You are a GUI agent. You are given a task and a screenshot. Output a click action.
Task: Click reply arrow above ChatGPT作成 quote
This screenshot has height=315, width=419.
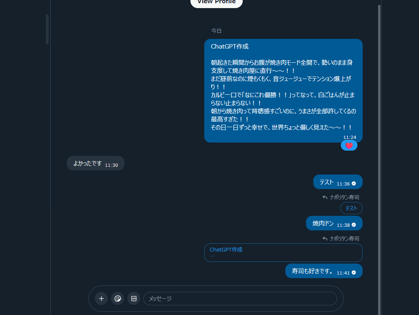(325, 238)
